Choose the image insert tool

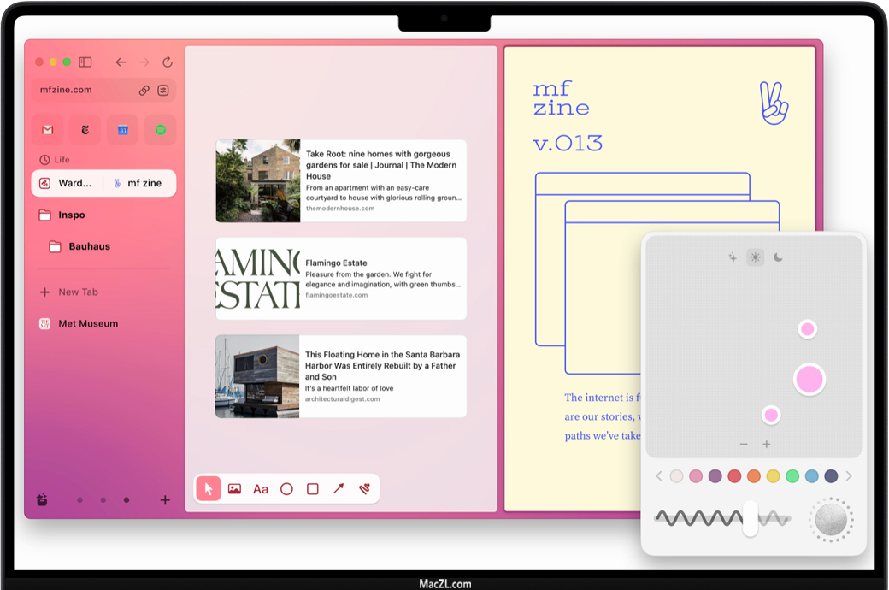pyautogui.click(x=234, y=489)
